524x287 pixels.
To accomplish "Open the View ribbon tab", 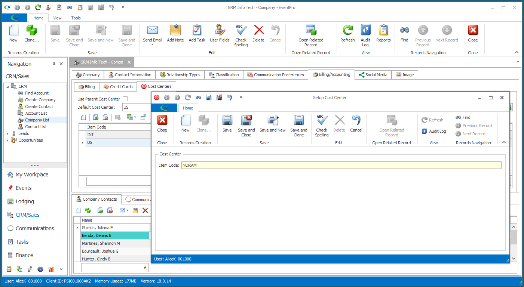I will [57, 18].
